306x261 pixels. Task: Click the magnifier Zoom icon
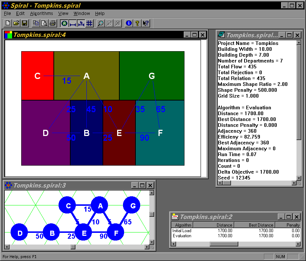click(100, 23)
